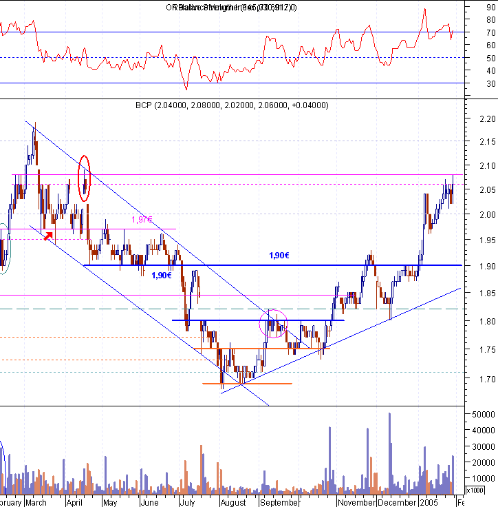Click the RSI axis value 90
The image size is (498, 507).
491,8
